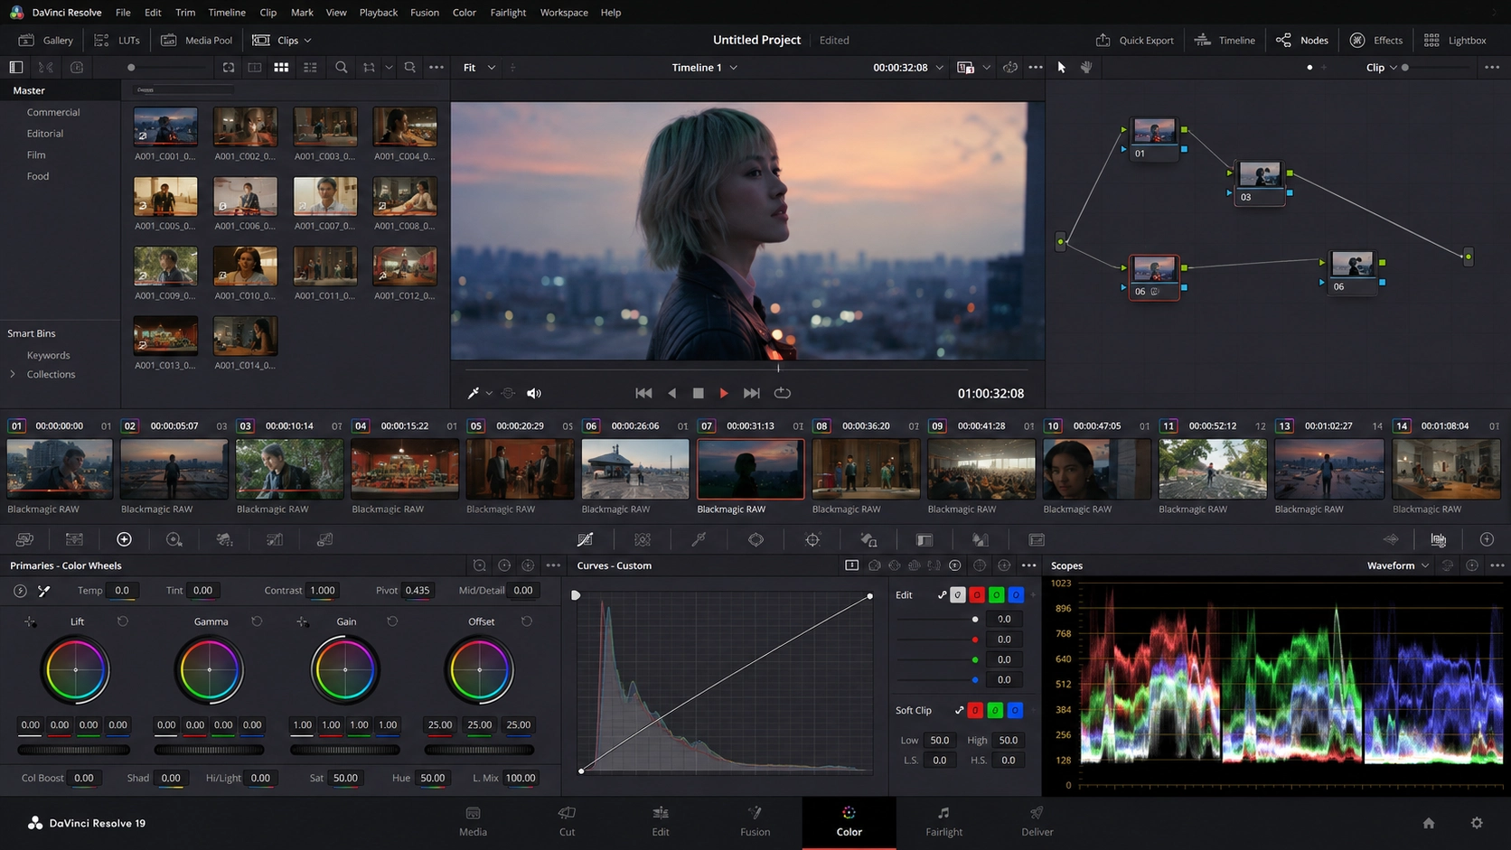Open the project settings gear icon

(x=1477, y=823)
